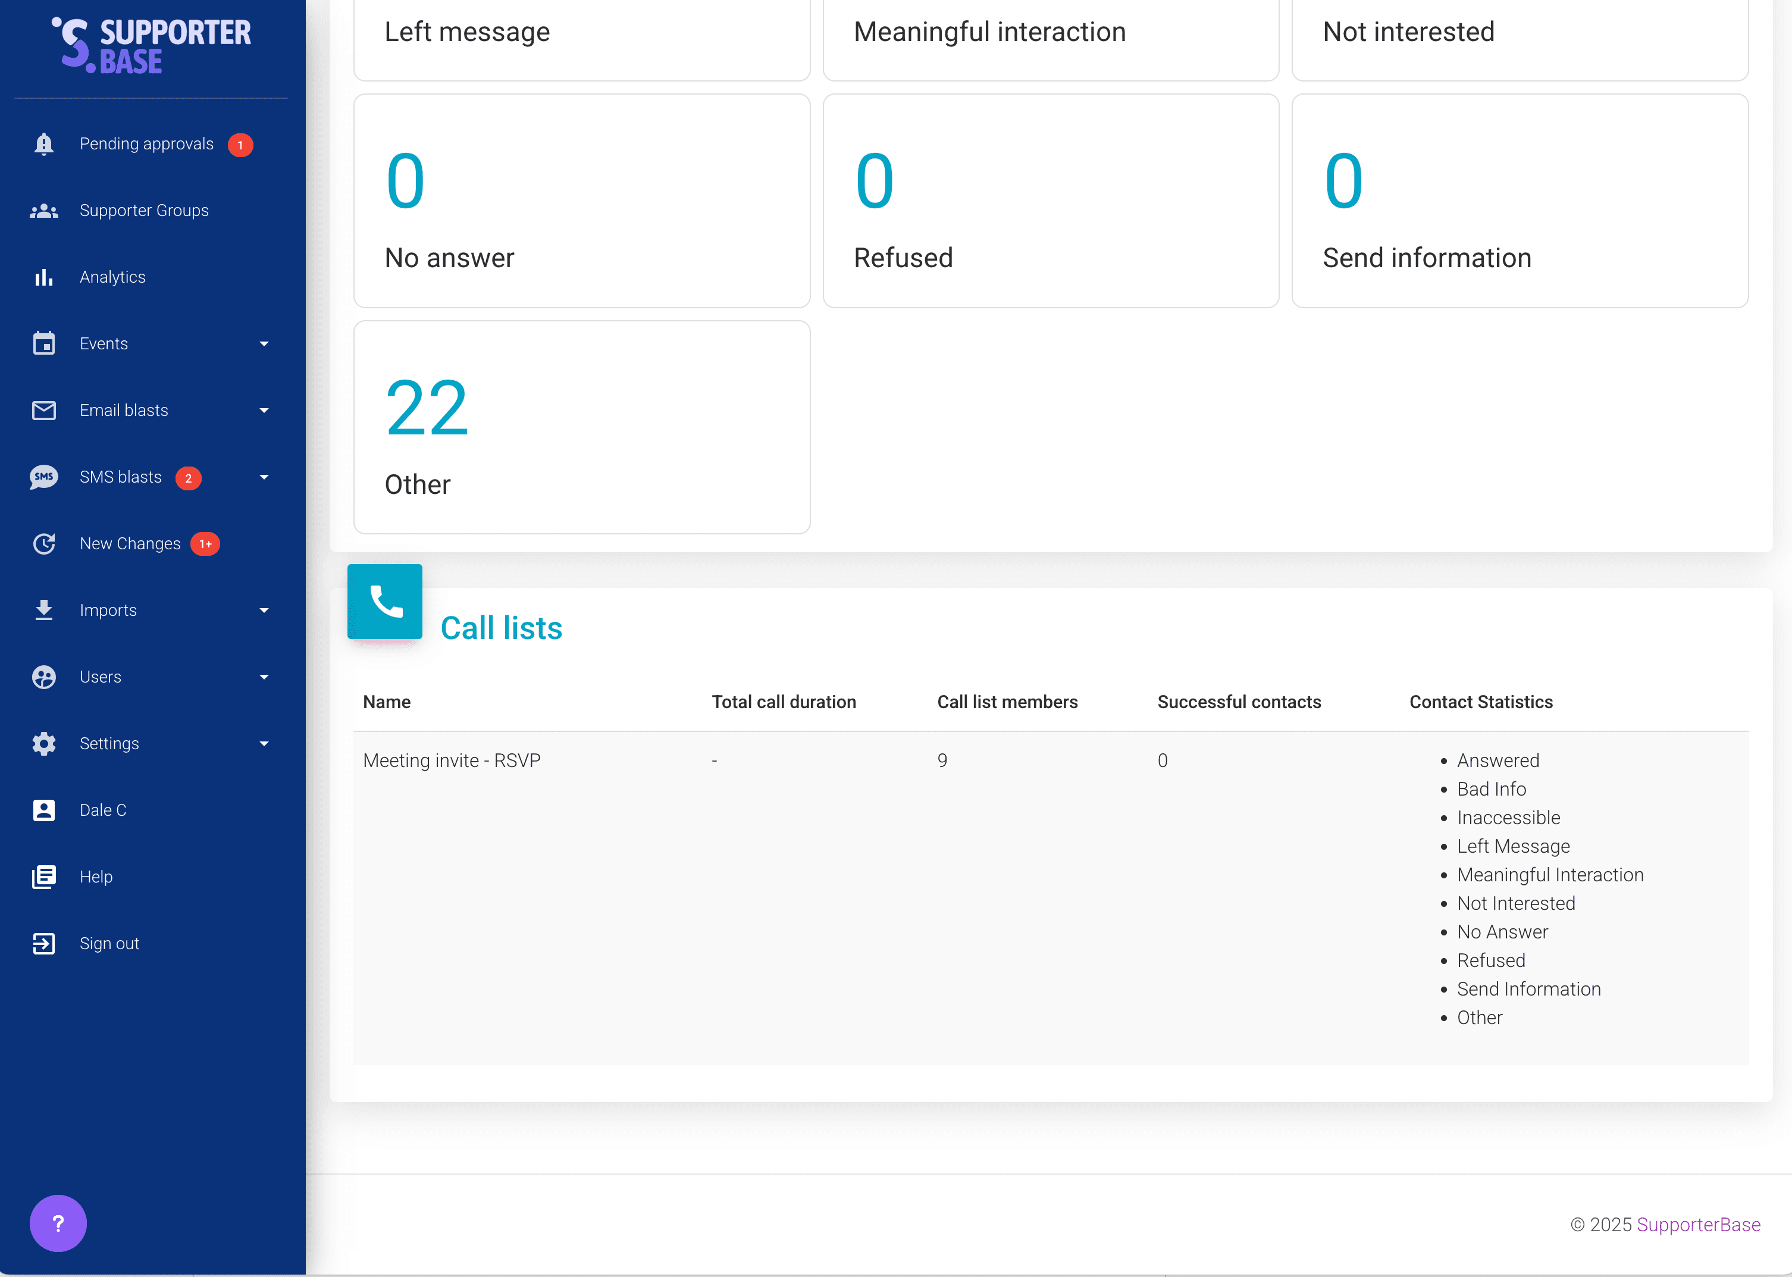Click the Supporter Groups people icon
Screen dimensions: 1792x1277
coord(44,211)
